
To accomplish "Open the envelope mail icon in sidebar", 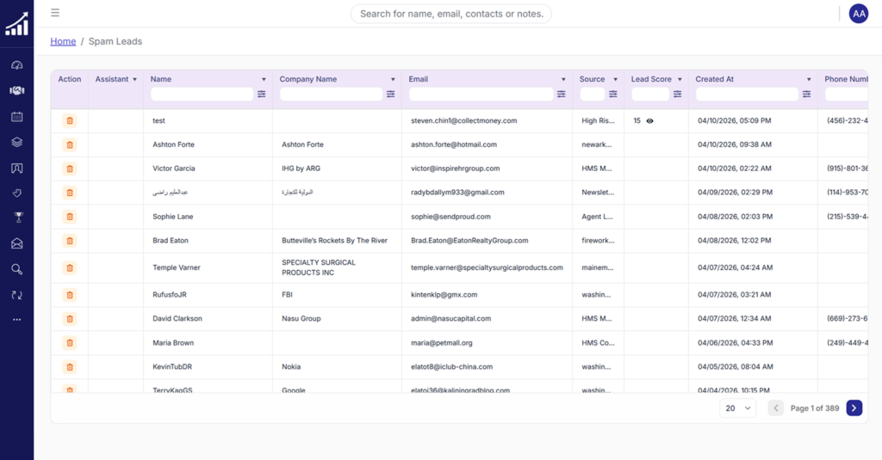I will [x=16, y=243].
